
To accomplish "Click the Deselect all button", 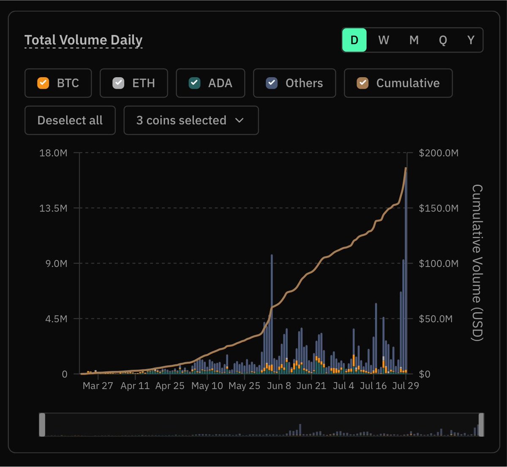I will (x=70, y=120).
